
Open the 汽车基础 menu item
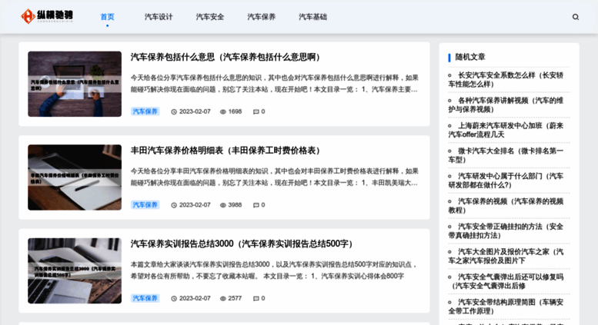312,17
